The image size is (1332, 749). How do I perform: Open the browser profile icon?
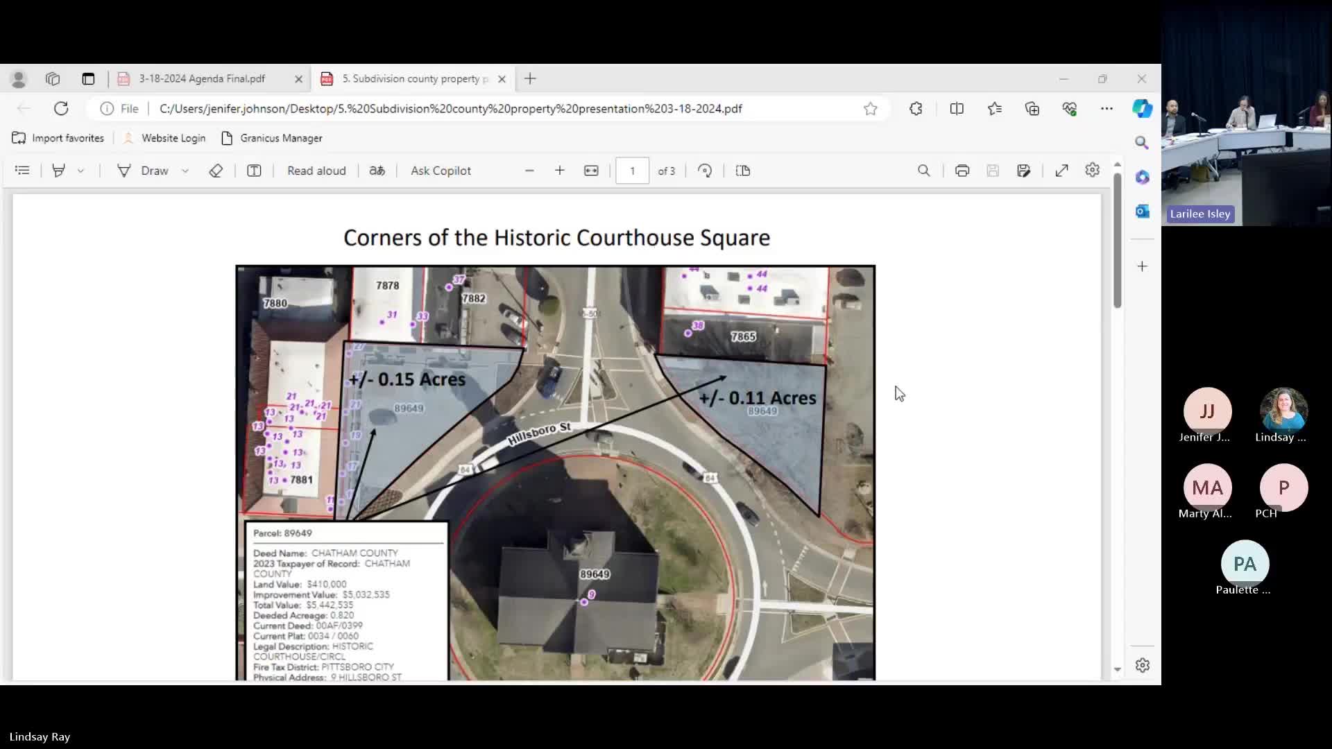[x=19, y=79]
